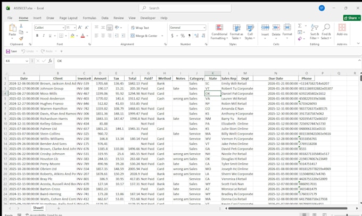Click the Redo button

click(46, 51)
